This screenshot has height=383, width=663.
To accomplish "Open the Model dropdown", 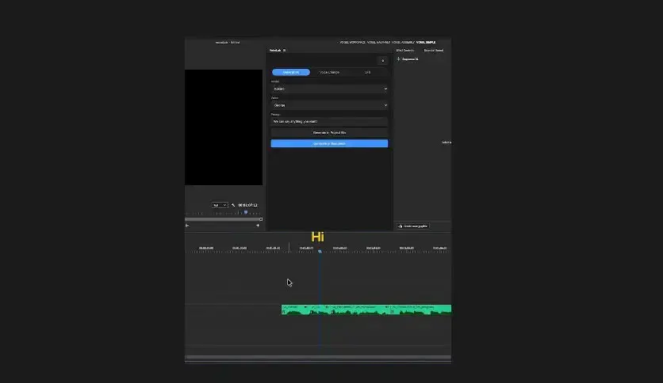I will [329, 89].
